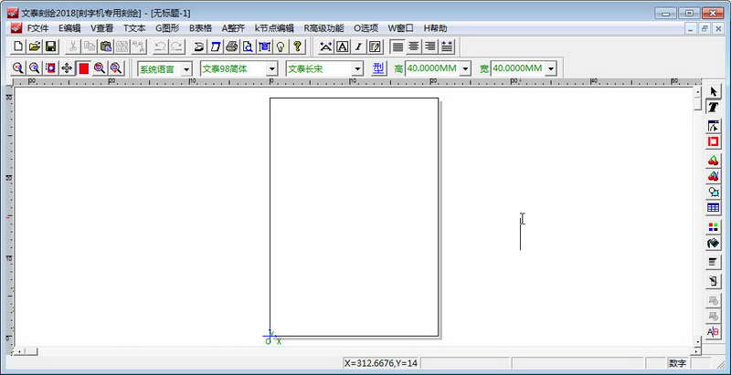
Task: Click the parallelogram page setup icon
Action: point(216,47)
